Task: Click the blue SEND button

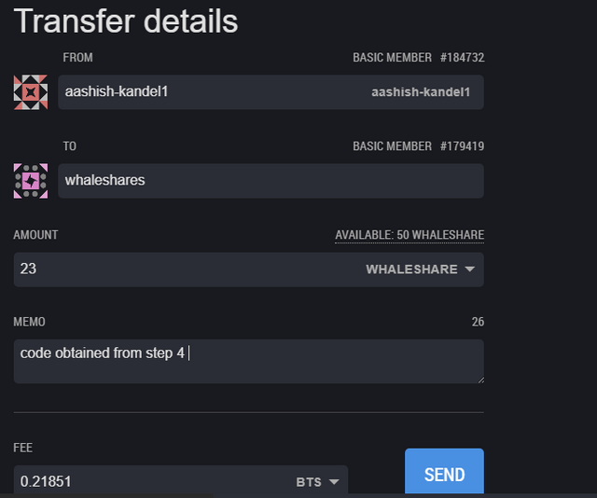Action: (x=444, y=472)
